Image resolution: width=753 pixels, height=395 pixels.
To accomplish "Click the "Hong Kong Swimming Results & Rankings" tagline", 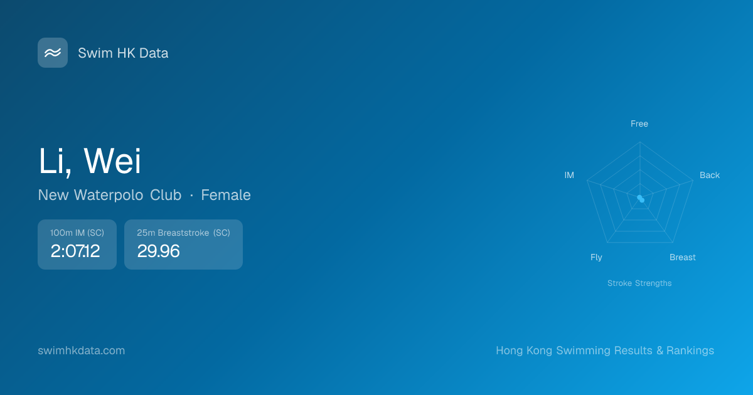I will pyautogui.click(x=604, y=350).
